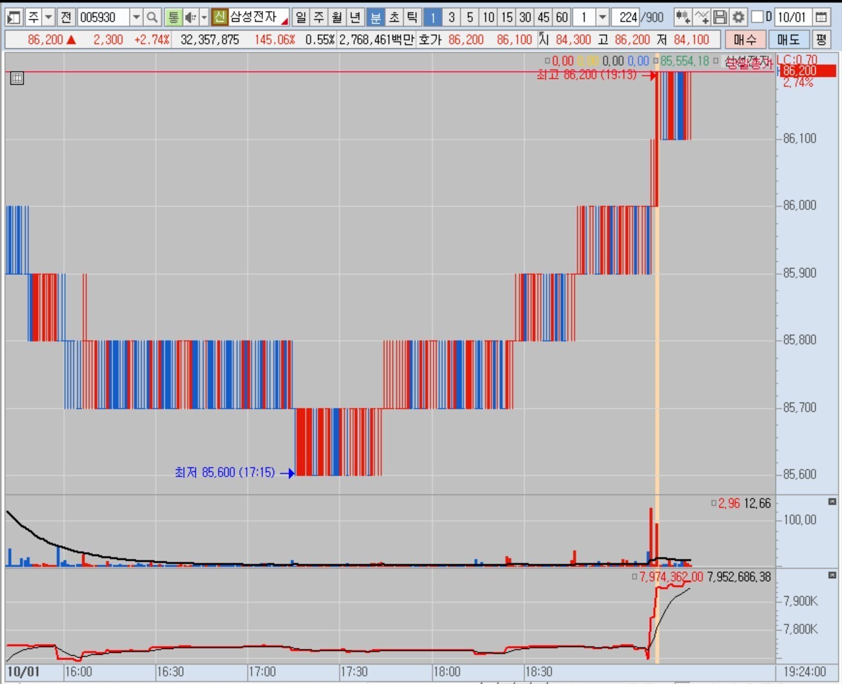Click the add line indicator icon
842x684 pixels.
coord(701,17)
